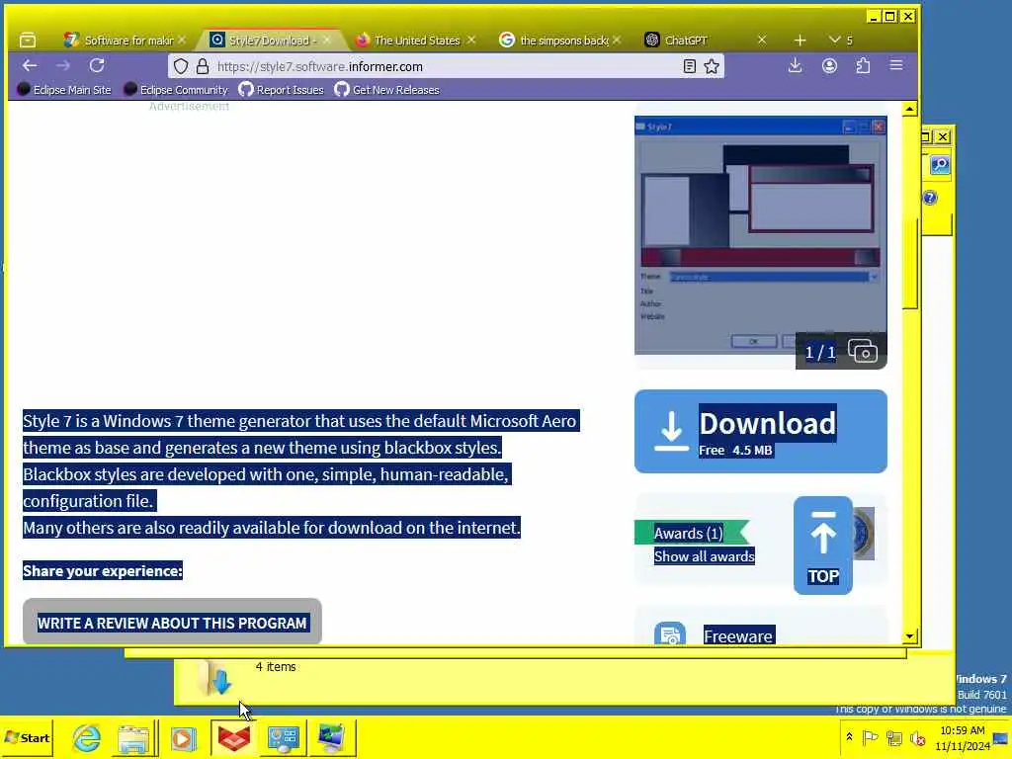This screenshot has width=1012, height=759.
Task: Click the TOP scroll-up button
Action: click(823, 546)
